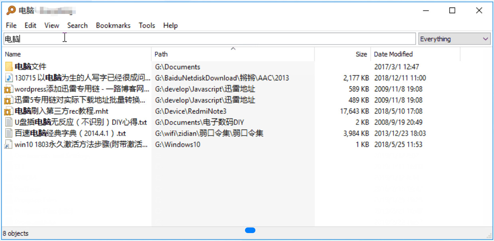Select wordpress添加迅雷专用链 file name
This screenshot has height=241, width=494.
click(x=82, y=89)
